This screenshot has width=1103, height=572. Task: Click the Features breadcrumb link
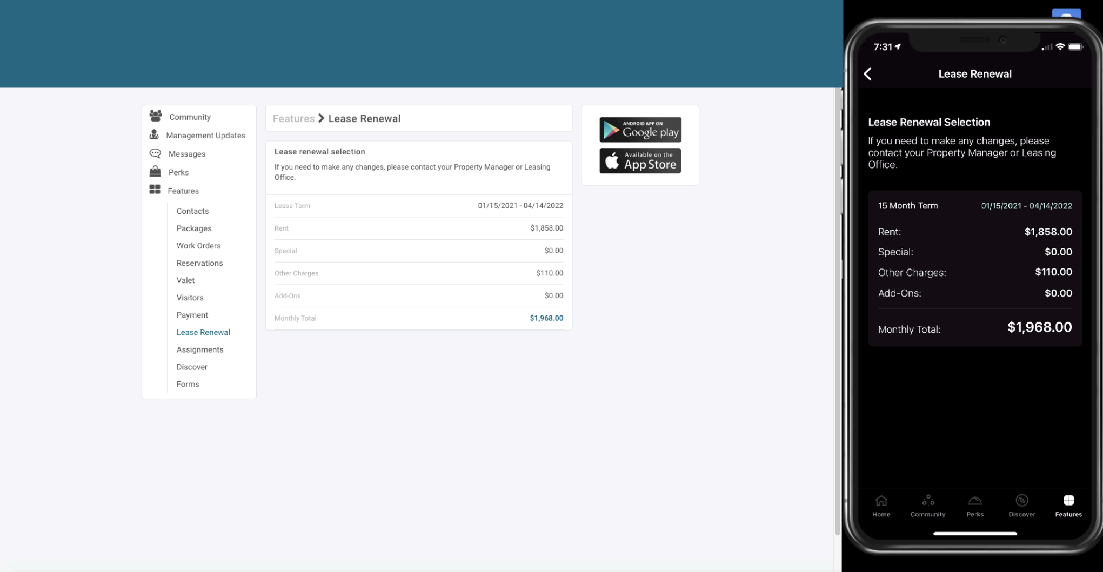point(293,119)
